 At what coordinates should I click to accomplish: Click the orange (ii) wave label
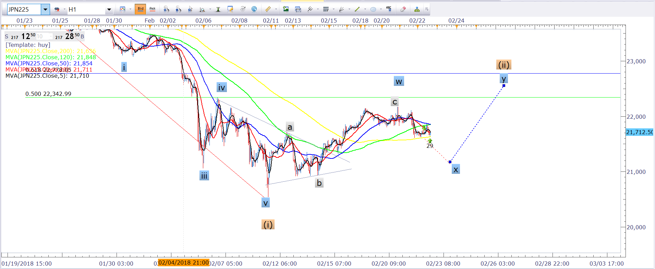tap(504, 65)
